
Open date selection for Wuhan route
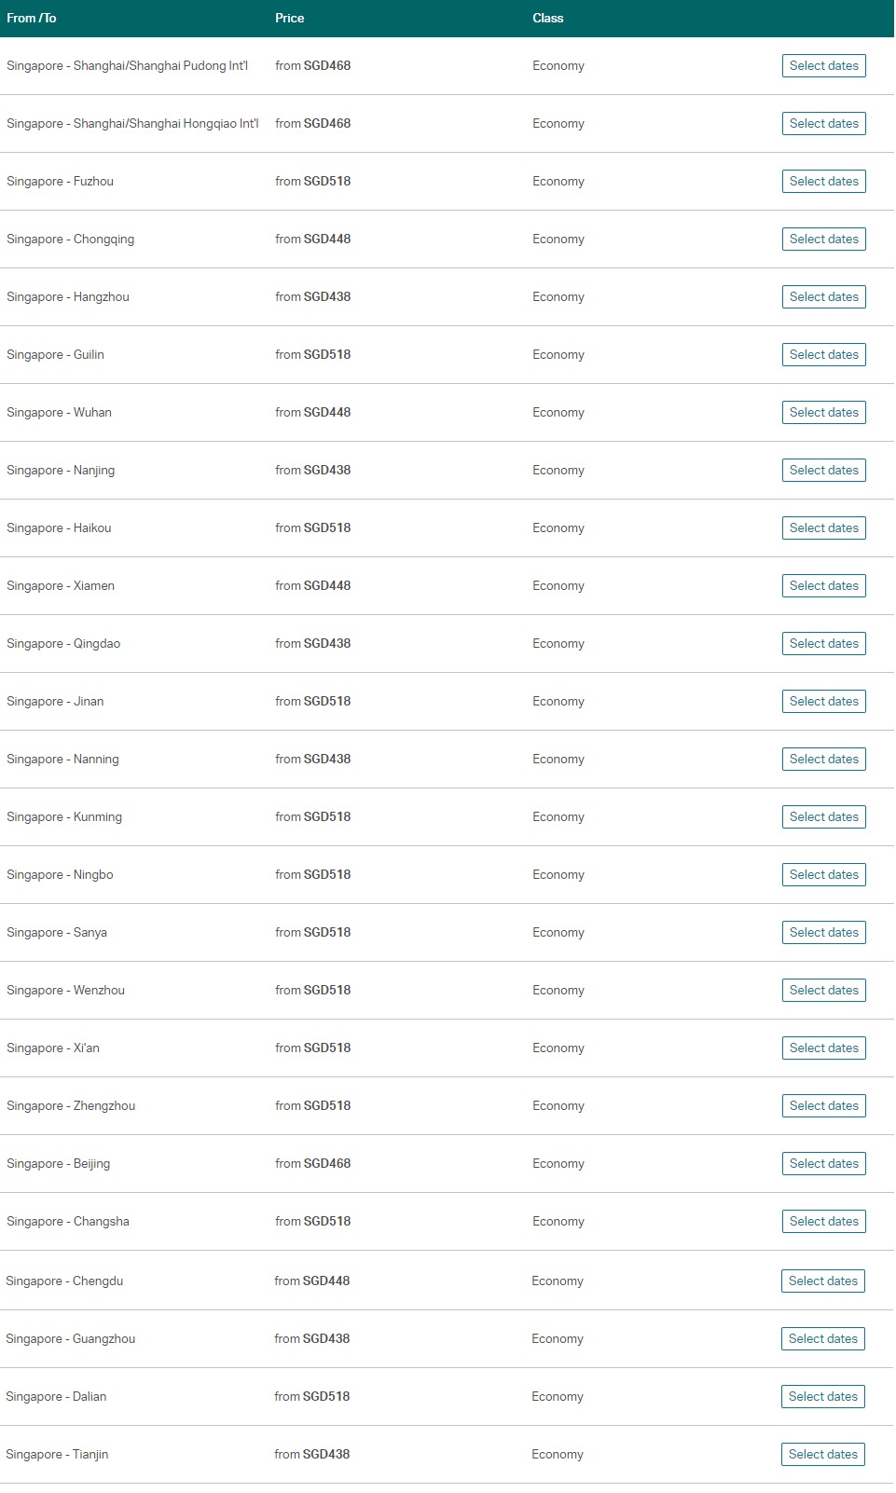coord(823,413)
